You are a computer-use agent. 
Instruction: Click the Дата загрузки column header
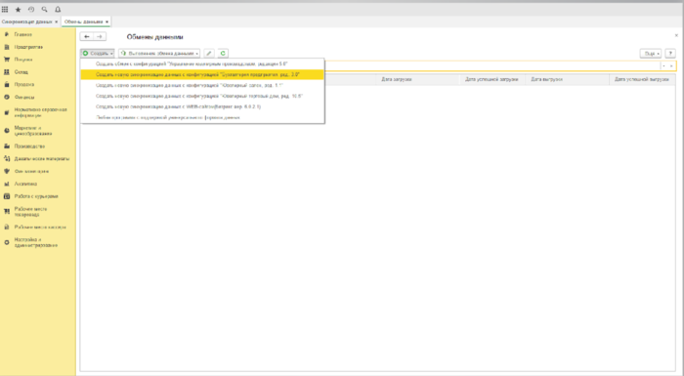(417, 79)
